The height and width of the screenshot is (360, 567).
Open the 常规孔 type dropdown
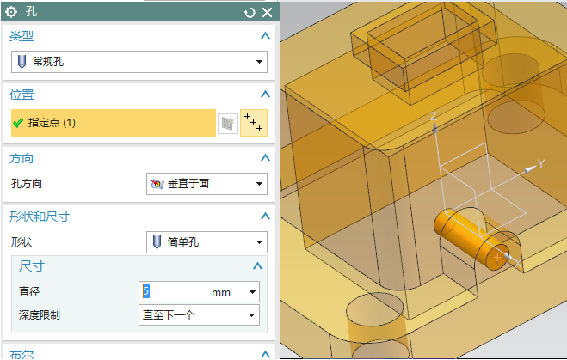[139, 62]
